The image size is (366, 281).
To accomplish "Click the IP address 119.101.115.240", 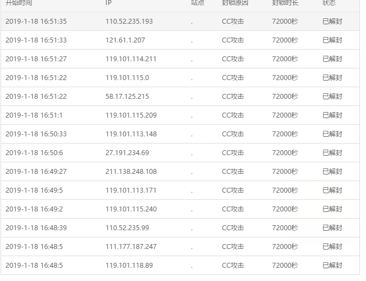I will [131, 209].
